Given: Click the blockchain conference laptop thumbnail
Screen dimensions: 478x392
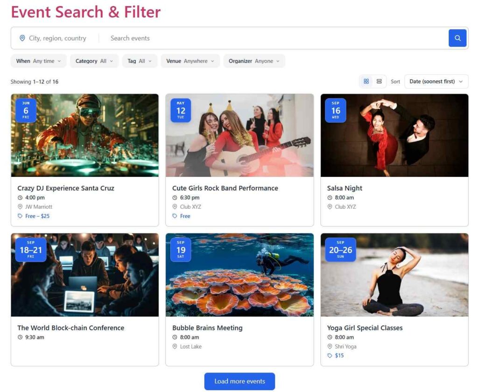Looking at the screenshot, I should (85, 275).
